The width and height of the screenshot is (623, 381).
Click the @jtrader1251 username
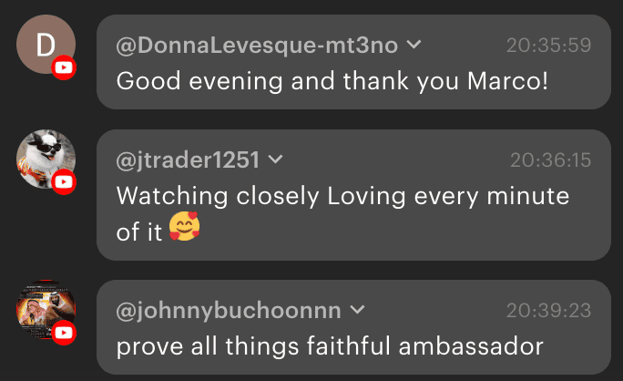pyautogui.click(x=188, y=160)
